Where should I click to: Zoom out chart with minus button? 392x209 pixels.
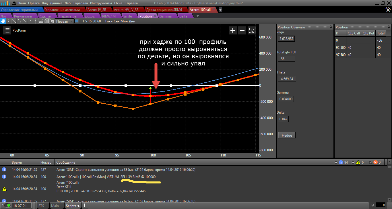tap(242, 30)
